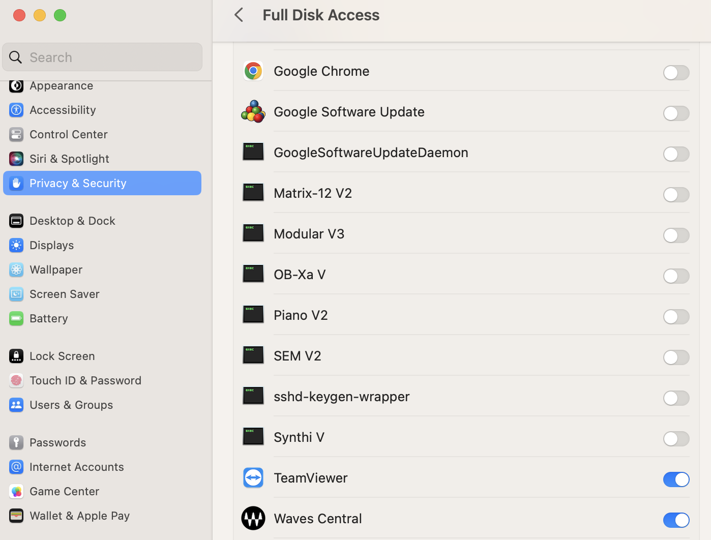
Task: Click the Waves Central app icon
Action: pos(253,518)
